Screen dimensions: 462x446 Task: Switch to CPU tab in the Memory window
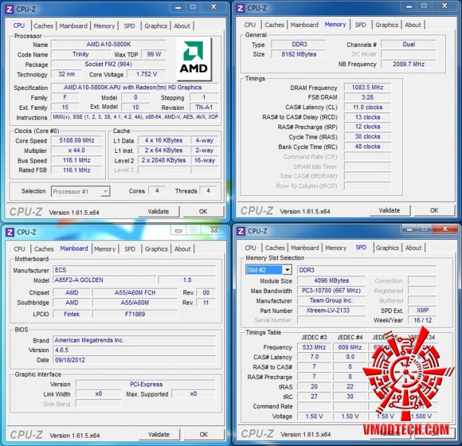(250, 25)
